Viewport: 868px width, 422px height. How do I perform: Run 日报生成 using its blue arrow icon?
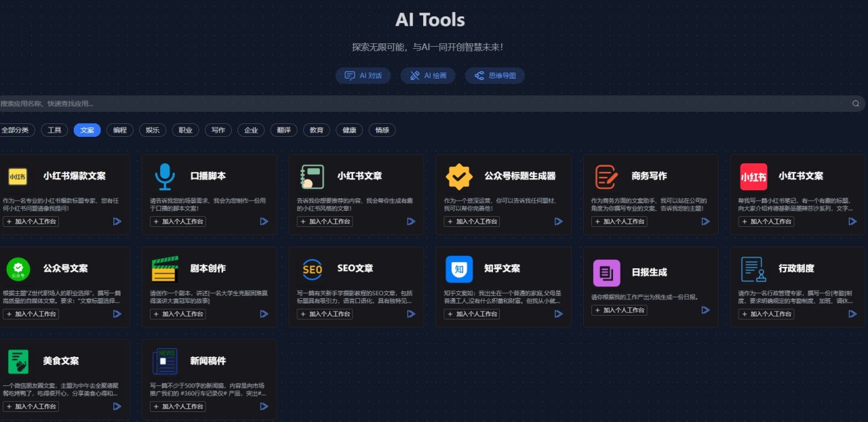click(x=705, y=310)
